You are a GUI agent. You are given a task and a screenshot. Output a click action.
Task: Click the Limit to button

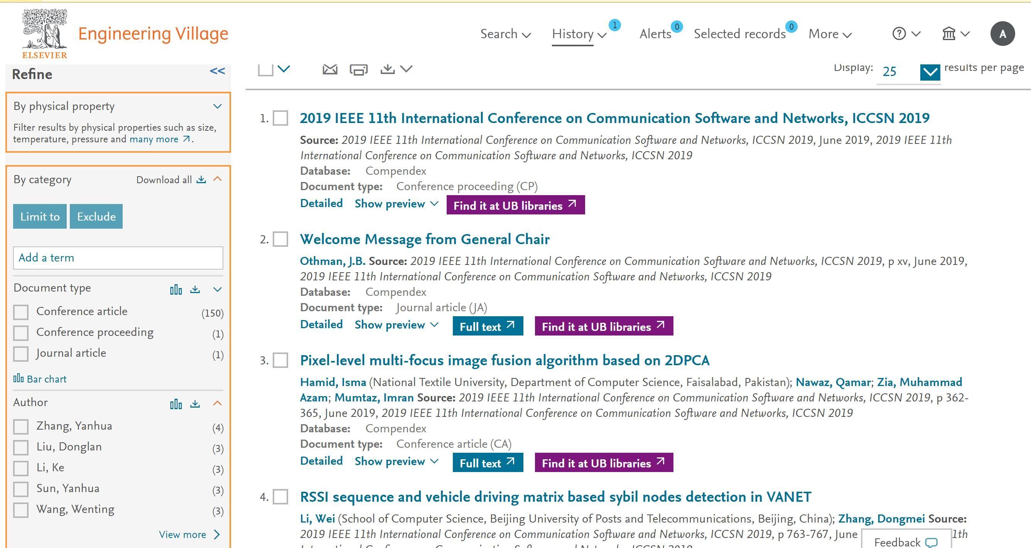[40, 217]
